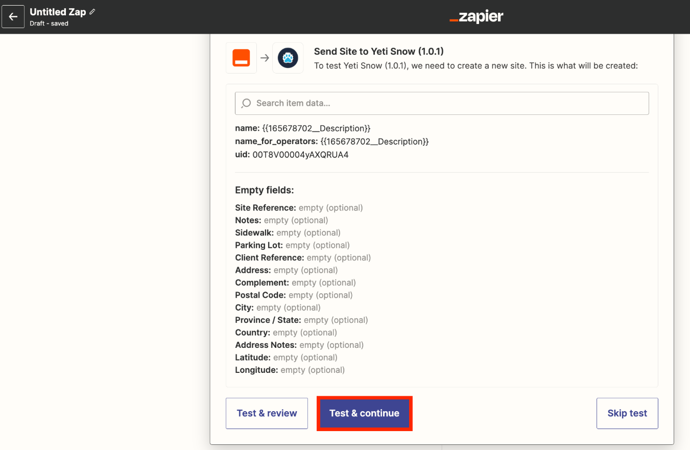The width and height of the screenshot is (690, 450).
Task: Click the Site Reference row
Action: coord(299,208)
